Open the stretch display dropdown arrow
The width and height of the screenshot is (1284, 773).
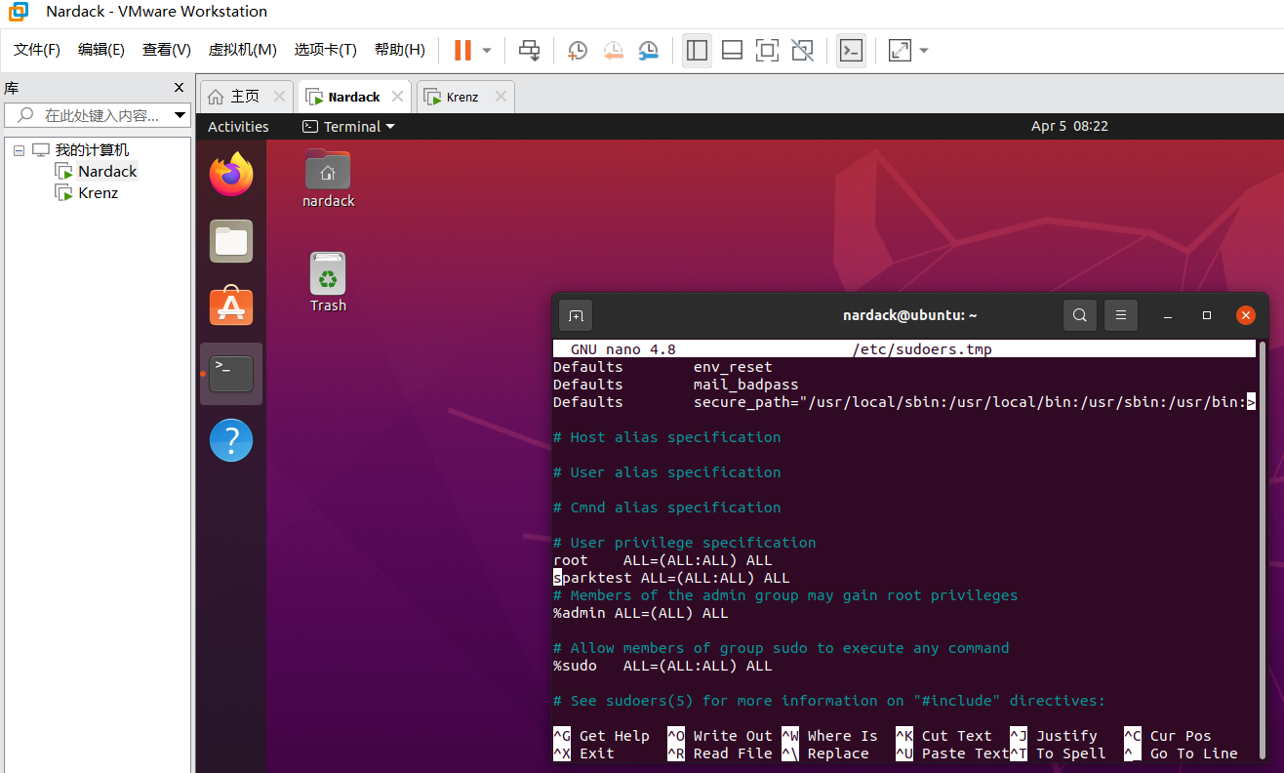(924, 50)
